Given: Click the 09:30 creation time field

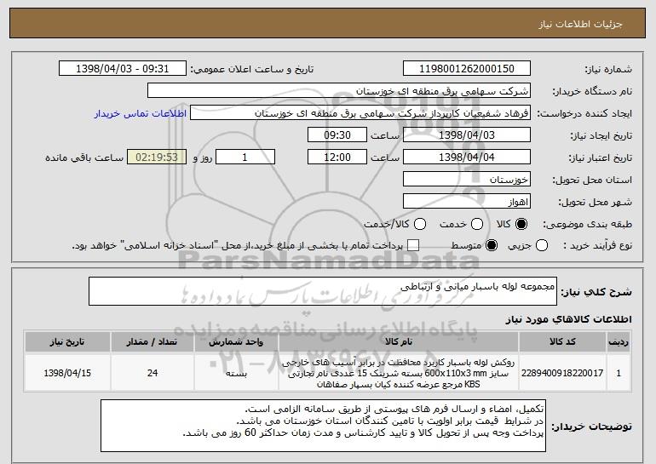Looking at the screenshot, I should tap(337, 135).
